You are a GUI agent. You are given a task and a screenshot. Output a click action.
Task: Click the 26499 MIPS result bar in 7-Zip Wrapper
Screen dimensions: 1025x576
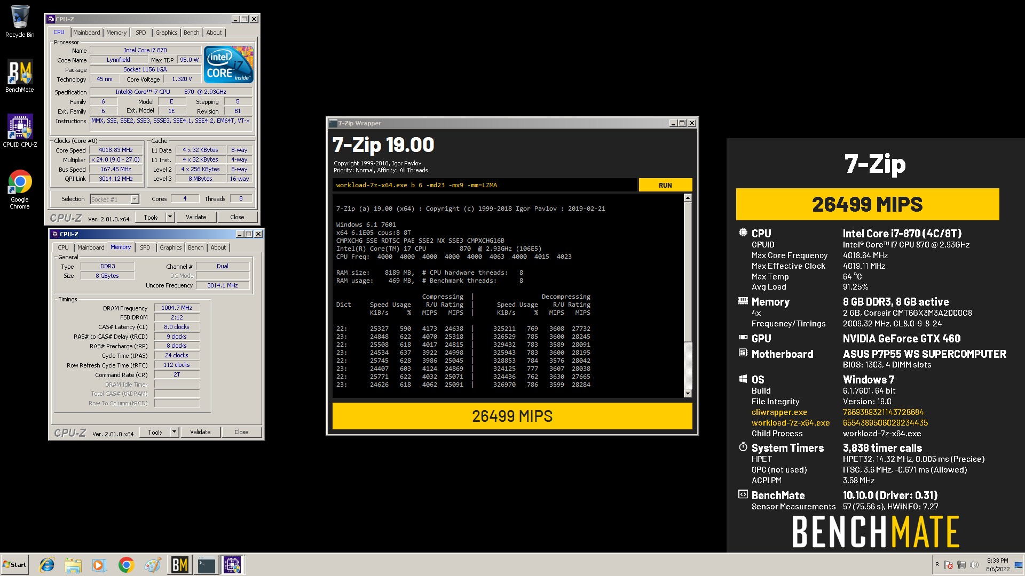[x=512, y=416]
